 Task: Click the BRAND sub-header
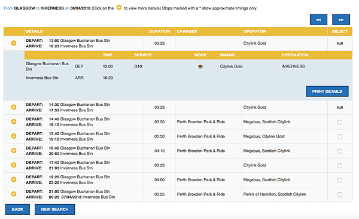coord(227,55)
